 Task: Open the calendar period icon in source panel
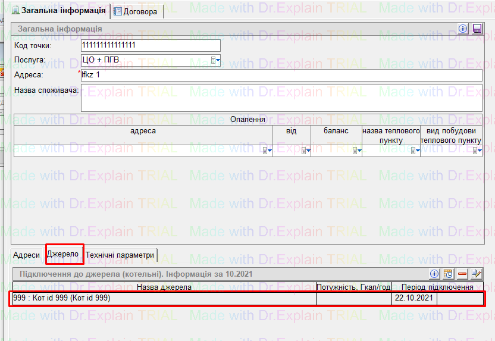(448, 274)
